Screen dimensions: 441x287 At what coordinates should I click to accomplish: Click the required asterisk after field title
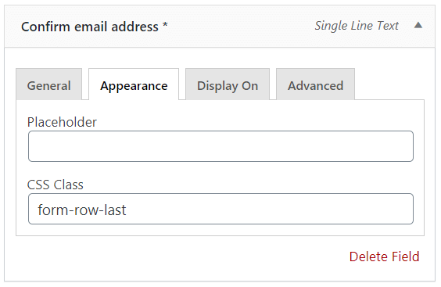point(165,25)
